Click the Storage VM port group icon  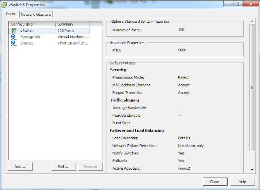tap(13, 37)
